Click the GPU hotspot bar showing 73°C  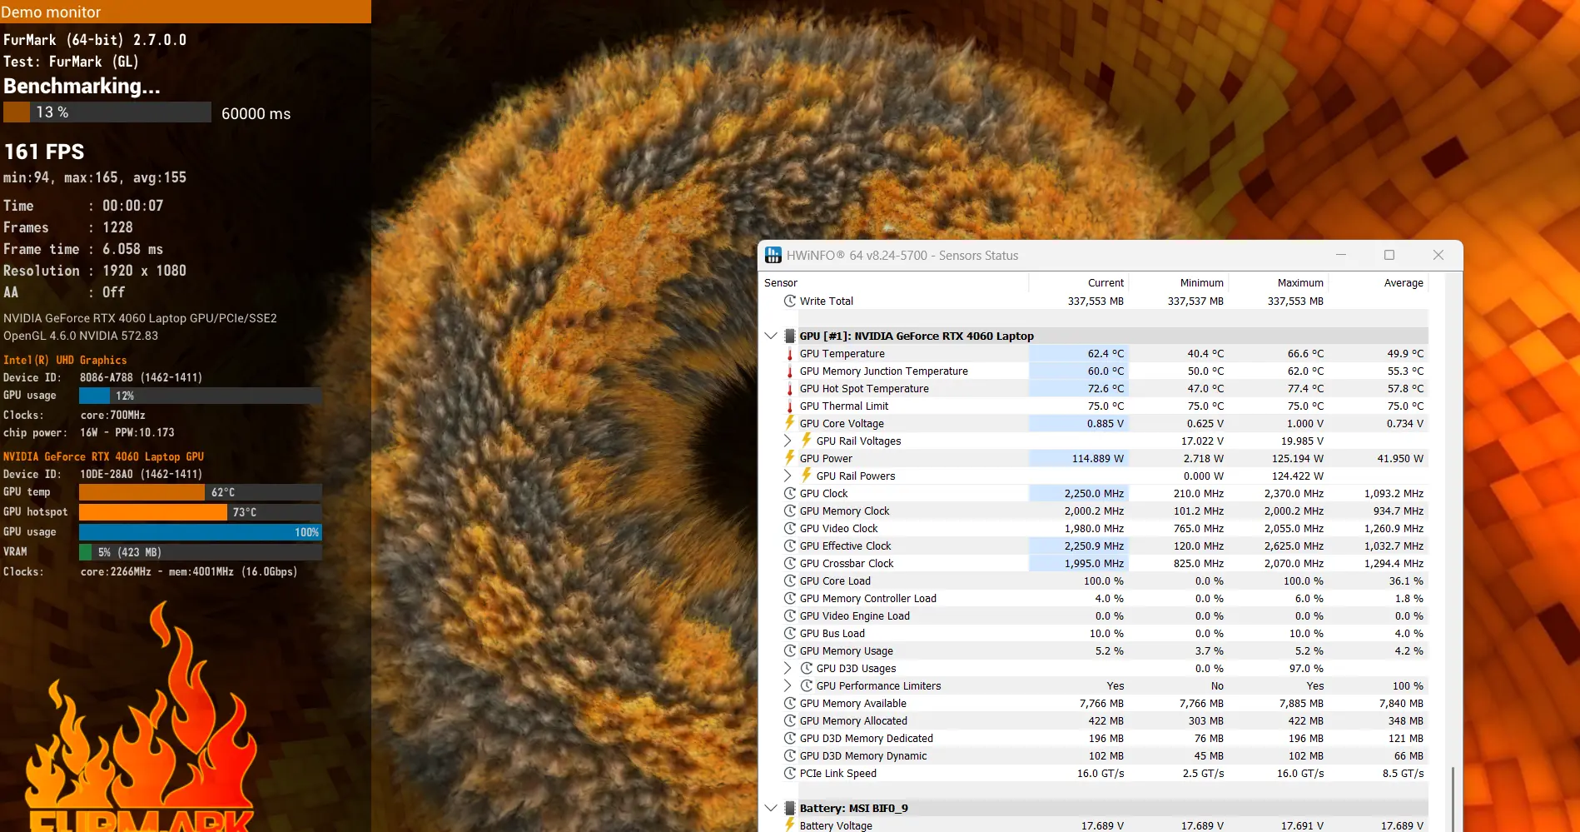click(201, 512)
